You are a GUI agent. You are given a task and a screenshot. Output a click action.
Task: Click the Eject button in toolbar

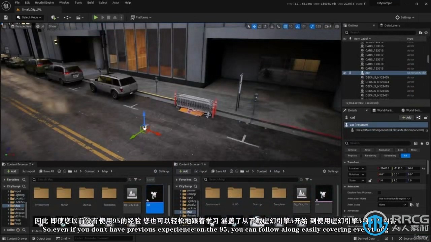coord(115,17)
